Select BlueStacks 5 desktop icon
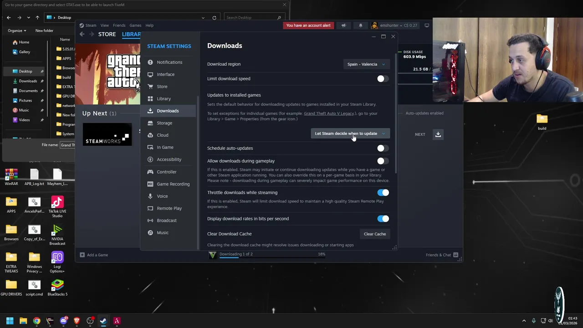The width and height of the screenshot is (583, 328). (57, 287)
